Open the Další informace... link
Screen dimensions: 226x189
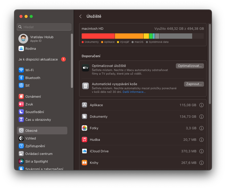134,92
